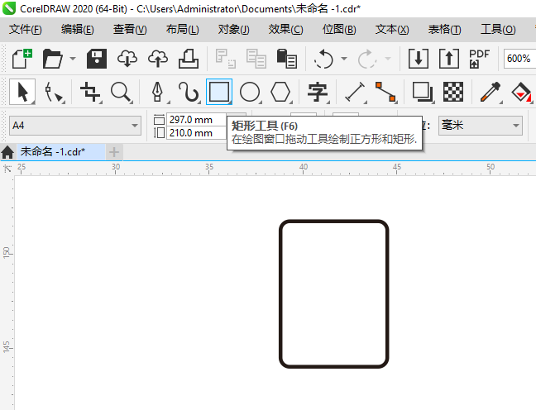Viewport: 536px width, 410px height.
Task: Import a file with down-arrow icon
Action: (419, 59)
